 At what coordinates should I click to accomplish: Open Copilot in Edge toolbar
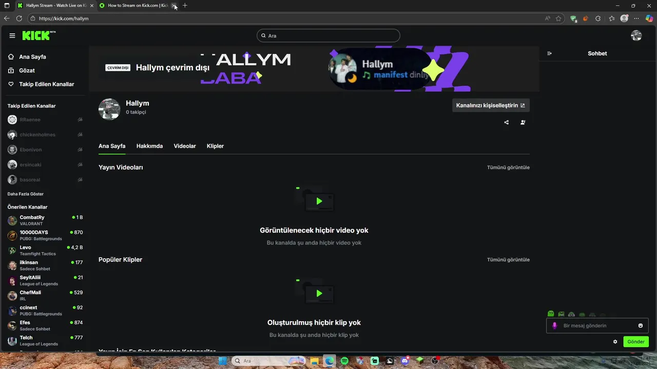pos(649,18)
